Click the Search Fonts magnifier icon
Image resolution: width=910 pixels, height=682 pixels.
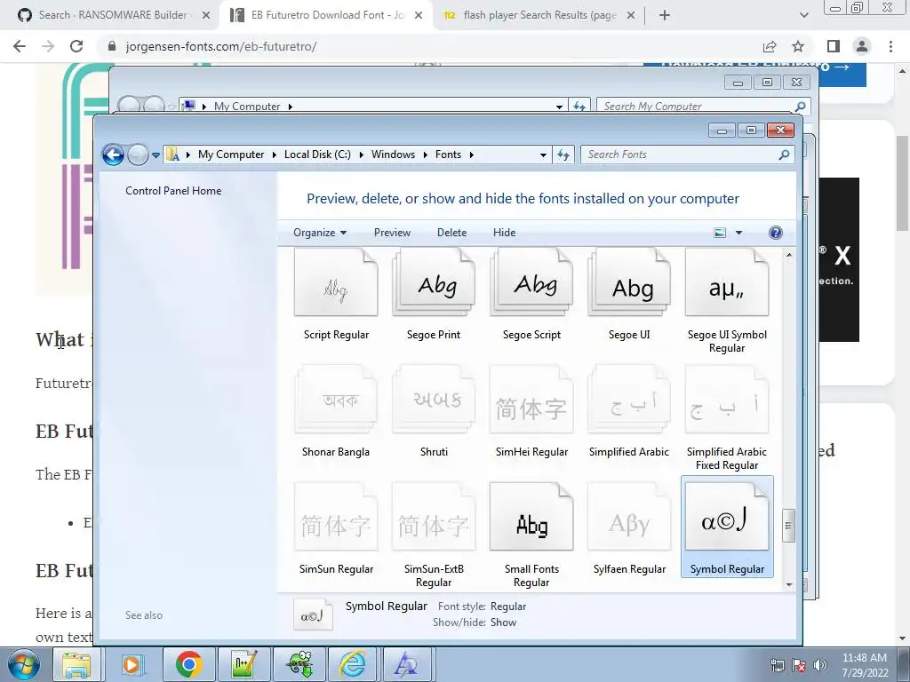tap(784, 155)
